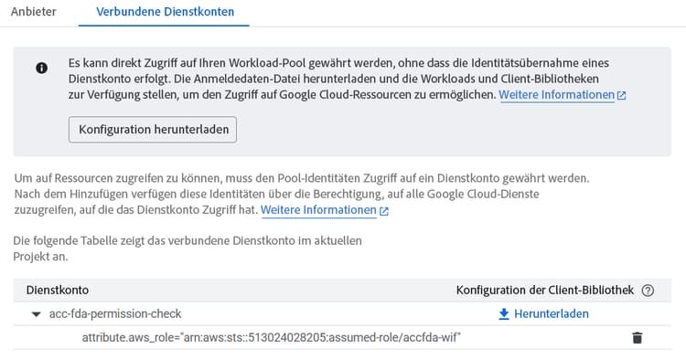Open Weitere Informationen link after 'Zugriff hat'
The width and height of the screenshot is (686, 360).
[318, 210]
